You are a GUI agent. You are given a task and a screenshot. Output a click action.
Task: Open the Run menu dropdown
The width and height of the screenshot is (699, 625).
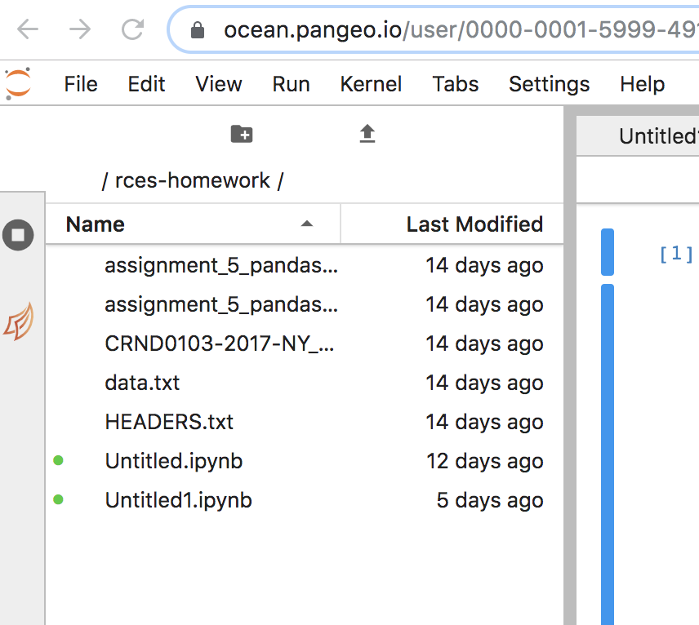point(291,83)
